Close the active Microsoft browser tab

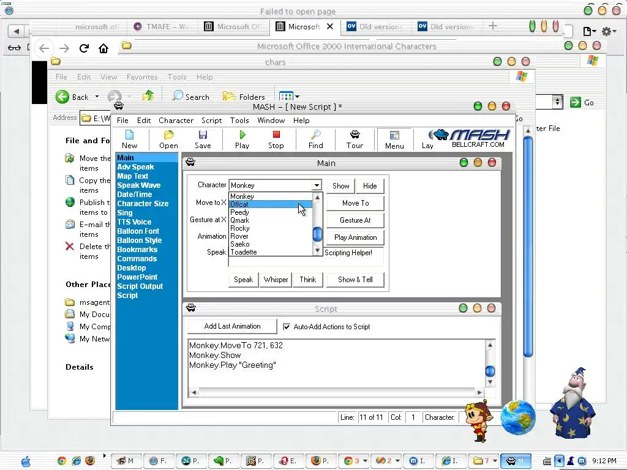(x=330, y=26)
